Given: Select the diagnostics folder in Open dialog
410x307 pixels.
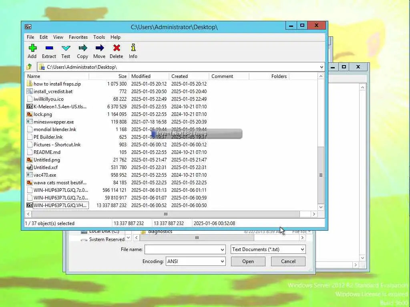Looking at the screenshot, I should [x=160, y=231].
